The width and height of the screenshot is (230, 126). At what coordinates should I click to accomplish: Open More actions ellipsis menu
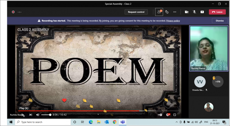[x=175, y=12]
